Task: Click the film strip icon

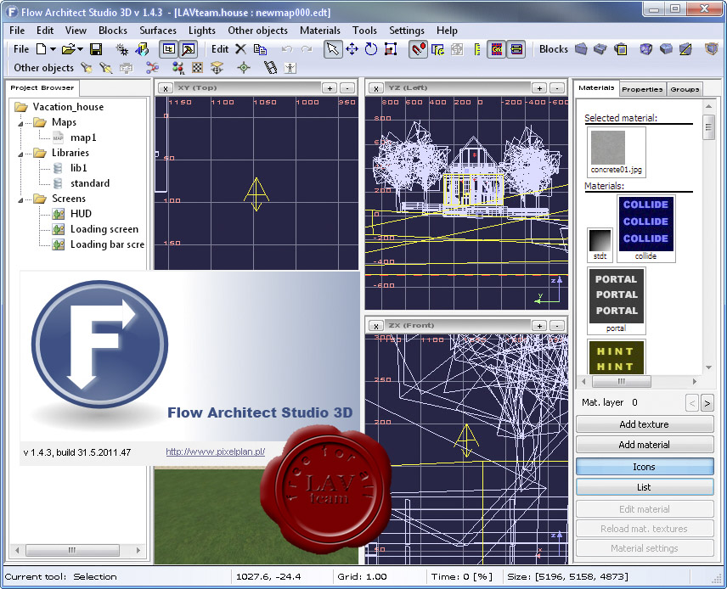Action: click(270, 68)
